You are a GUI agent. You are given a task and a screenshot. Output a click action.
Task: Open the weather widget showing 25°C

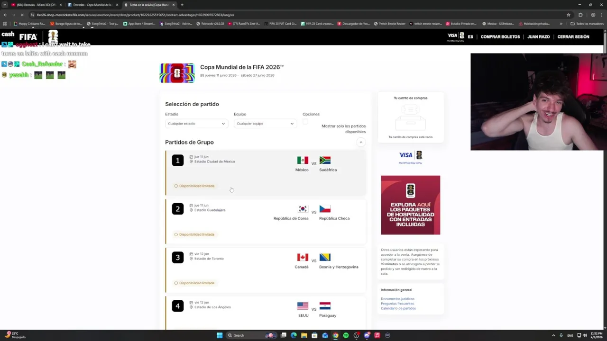coord(14,335)
